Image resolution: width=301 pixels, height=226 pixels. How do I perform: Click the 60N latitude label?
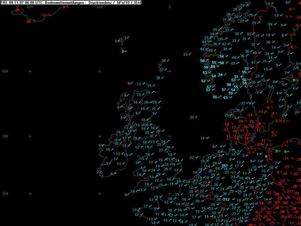pos(5,71)
